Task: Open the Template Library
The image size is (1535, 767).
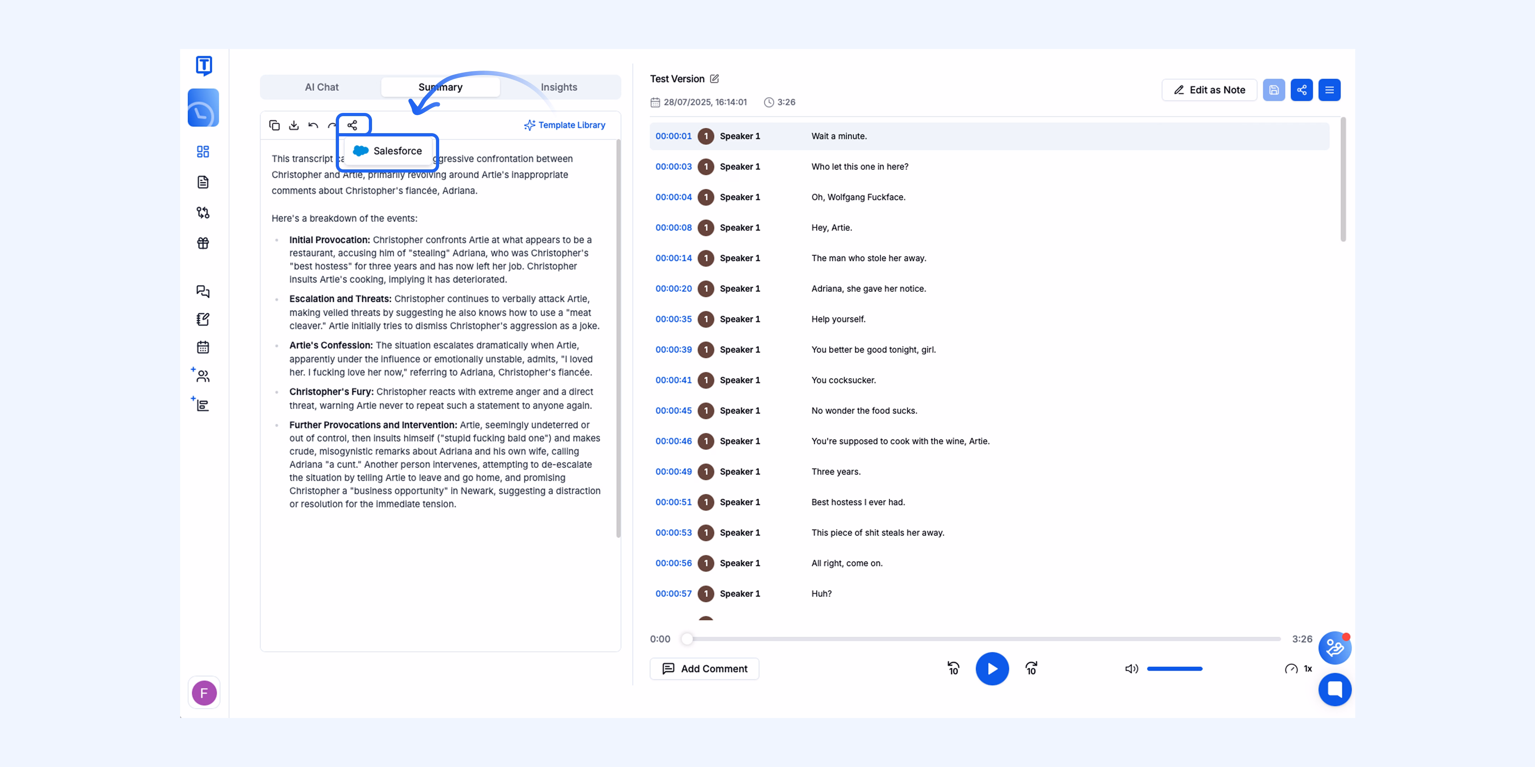Action: point(564,125)
